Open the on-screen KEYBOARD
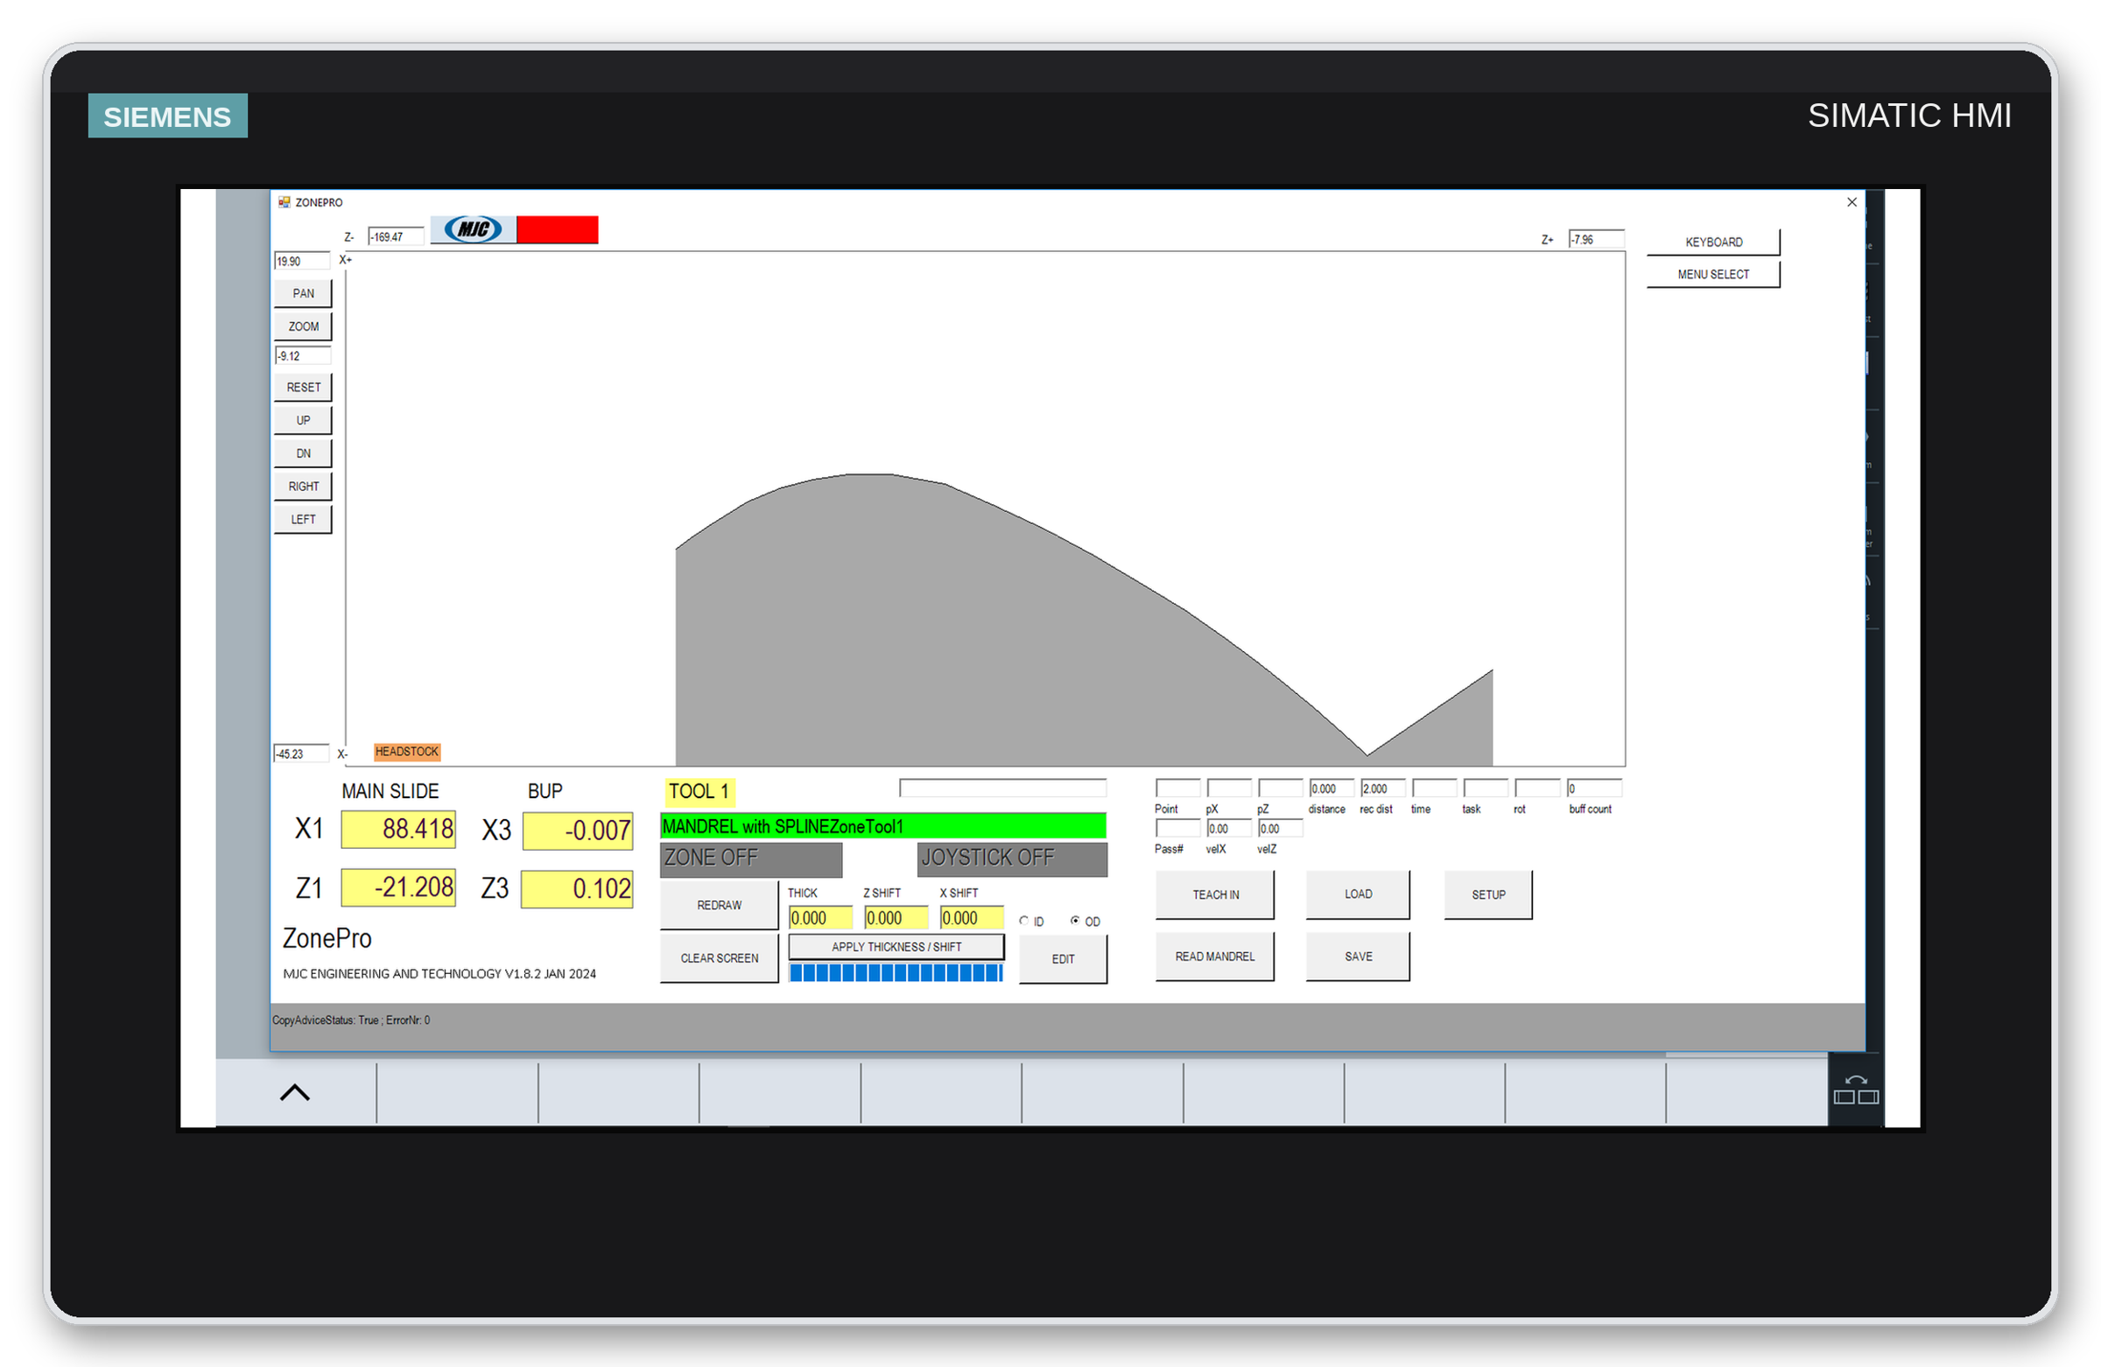The image size is (2101, 1367). pyautogui.click(x=1712, y=242)
